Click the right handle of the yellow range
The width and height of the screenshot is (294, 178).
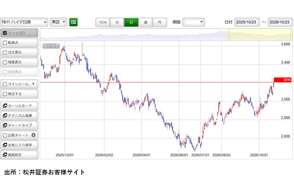click(x=291, y=35)
